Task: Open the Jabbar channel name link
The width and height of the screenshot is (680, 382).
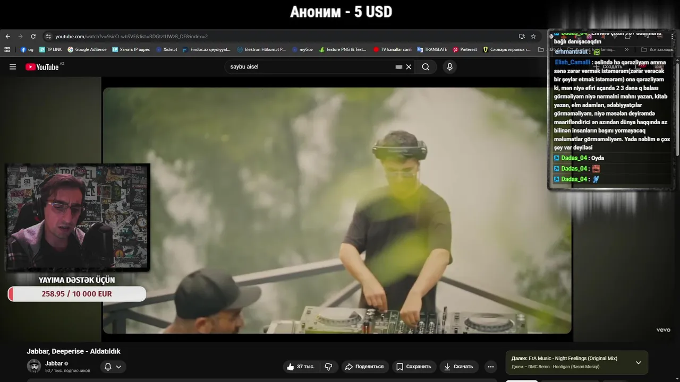Action: tap(54, 363)
